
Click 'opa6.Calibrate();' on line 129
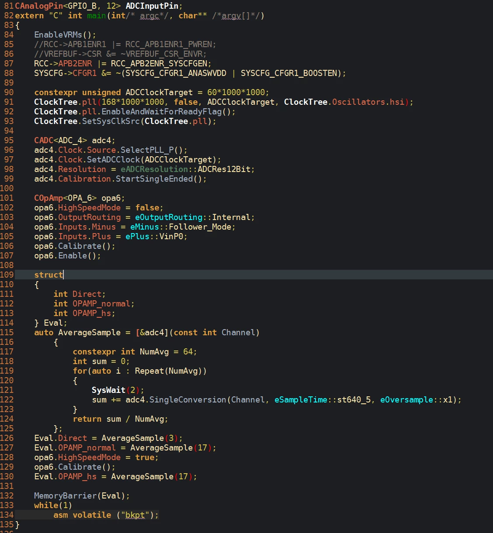point(75,467)
